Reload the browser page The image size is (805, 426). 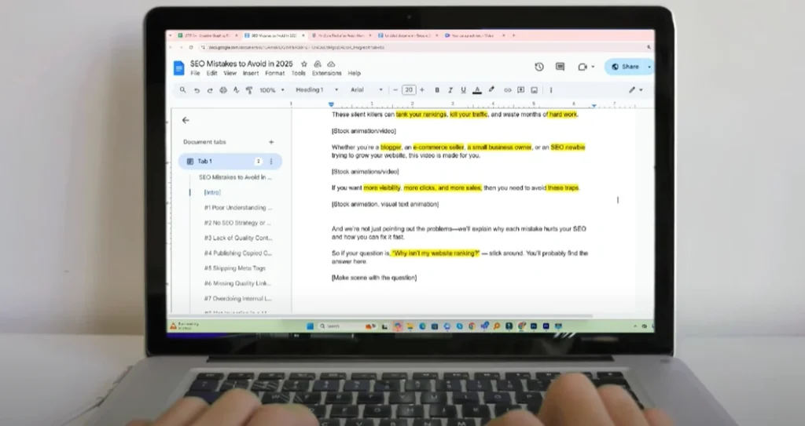point(191,47)
